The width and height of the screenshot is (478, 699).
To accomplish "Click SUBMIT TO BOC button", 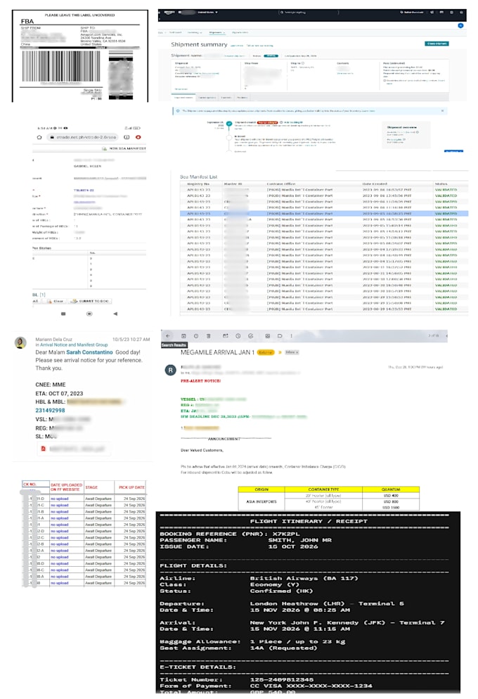I will pos(91,302).
